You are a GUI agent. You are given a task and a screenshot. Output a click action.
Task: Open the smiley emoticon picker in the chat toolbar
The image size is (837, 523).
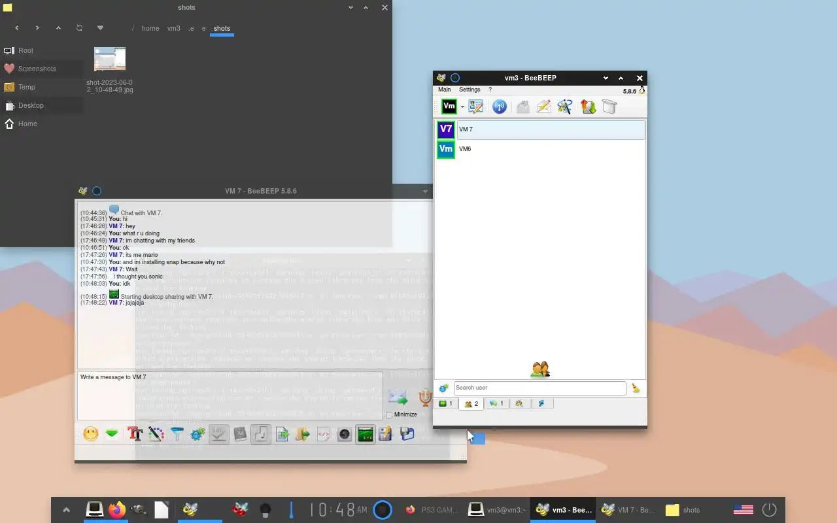(91, 434)
